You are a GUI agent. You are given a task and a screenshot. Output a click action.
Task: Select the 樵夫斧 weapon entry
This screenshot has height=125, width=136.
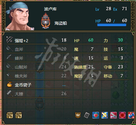point(37,76)
